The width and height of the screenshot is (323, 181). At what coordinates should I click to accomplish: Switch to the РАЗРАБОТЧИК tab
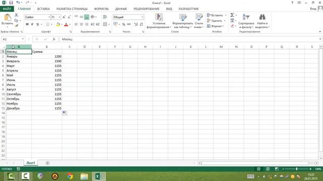point(188,9)
